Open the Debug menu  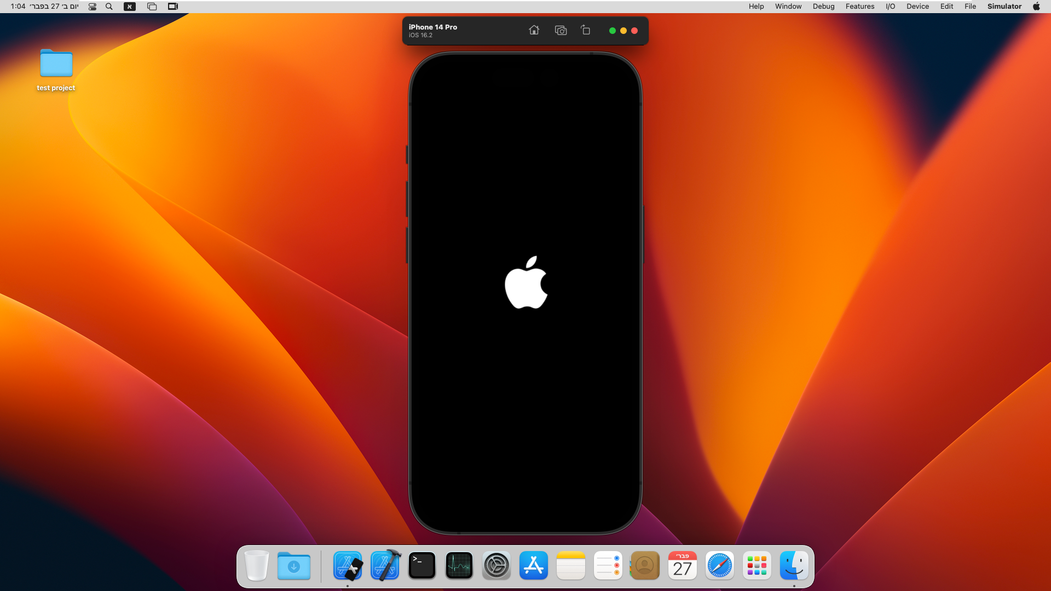pyautogui.click(x=823, y=7)
